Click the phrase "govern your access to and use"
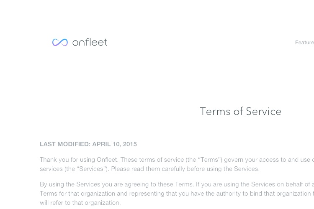The image size is (314, 209). (x=268, y=160)
